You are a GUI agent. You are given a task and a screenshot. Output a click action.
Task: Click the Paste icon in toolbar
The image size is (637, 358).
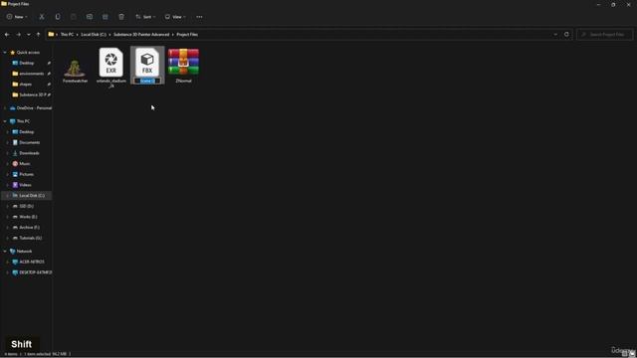click(74, 17)
